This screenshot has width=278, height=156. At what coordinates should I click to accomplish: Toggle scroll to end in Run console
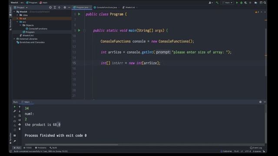20,120
